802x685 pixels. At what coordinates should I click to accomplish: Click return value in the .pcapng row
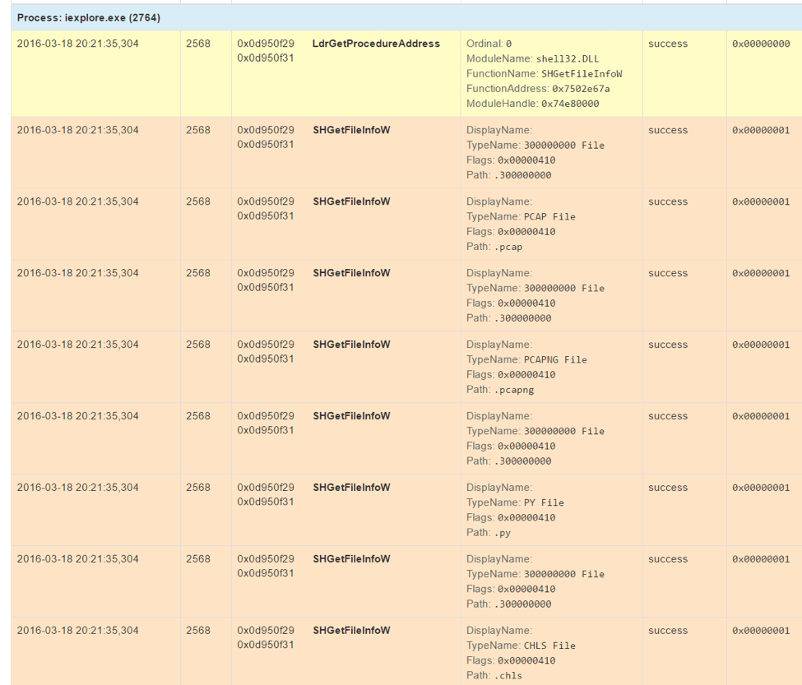coord(761,345)
